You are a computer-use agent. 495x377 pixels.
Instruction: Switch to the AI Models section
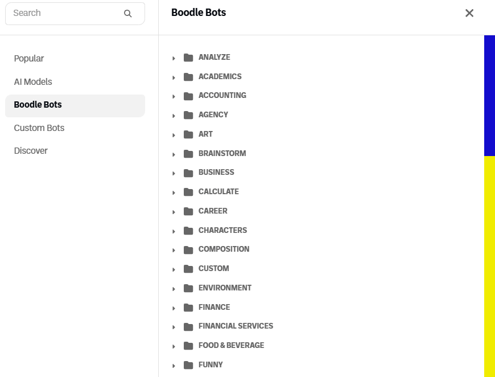point(33,82)
